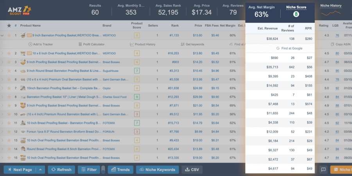Screen dimensions: 352x176
Task: Expand the row for product 4
Action: (x=2, y=71)
